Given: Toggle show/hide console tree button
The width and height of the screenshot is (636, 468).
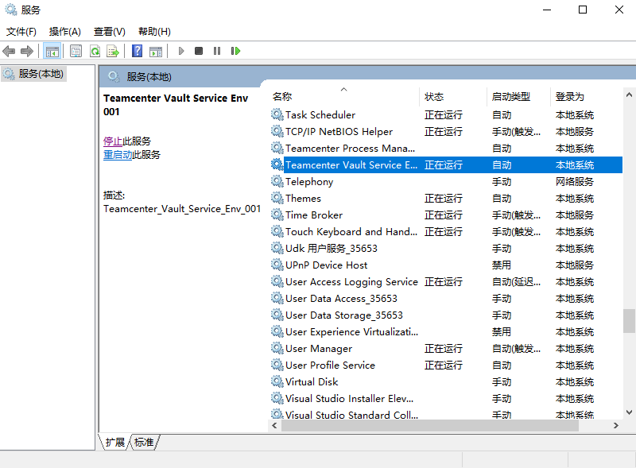Looking at the screenshot, I should [52, 51].
